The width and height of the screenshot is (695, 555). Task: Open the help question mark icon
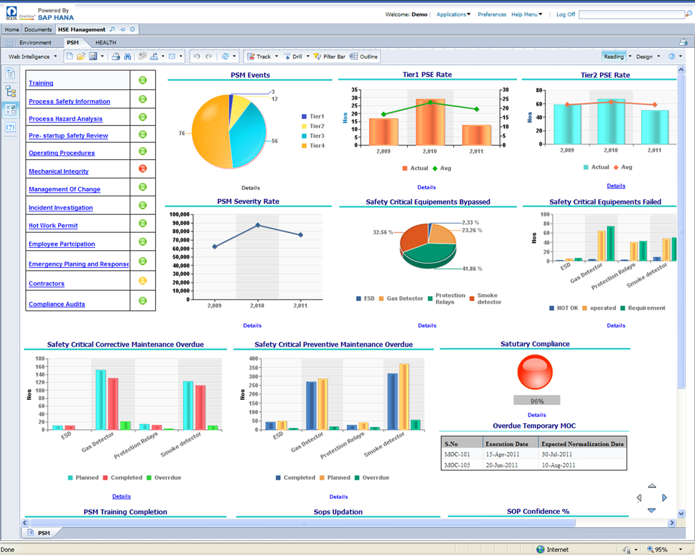[x=672, y=57]
